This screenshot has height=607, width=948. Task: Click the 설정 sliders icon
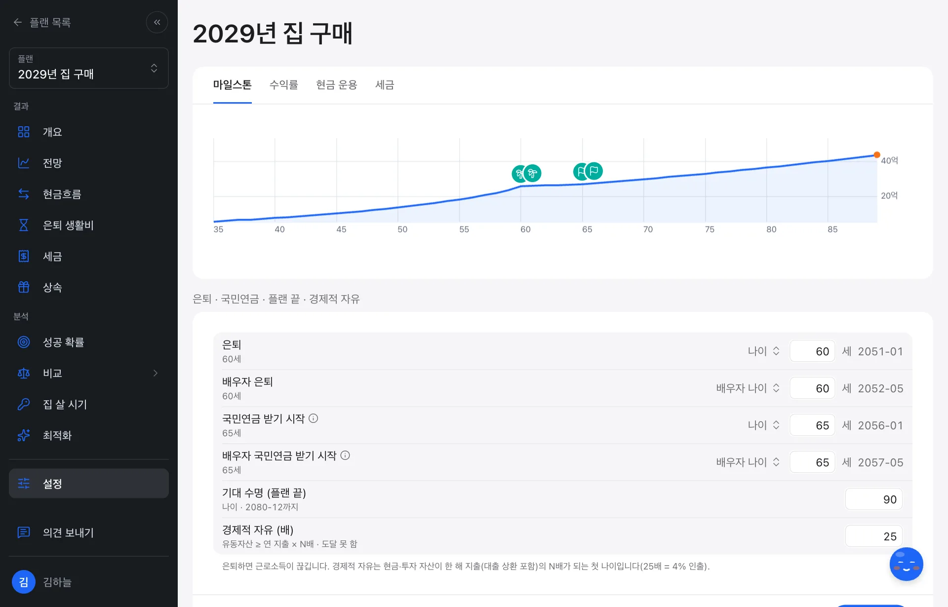click(24, 484)
